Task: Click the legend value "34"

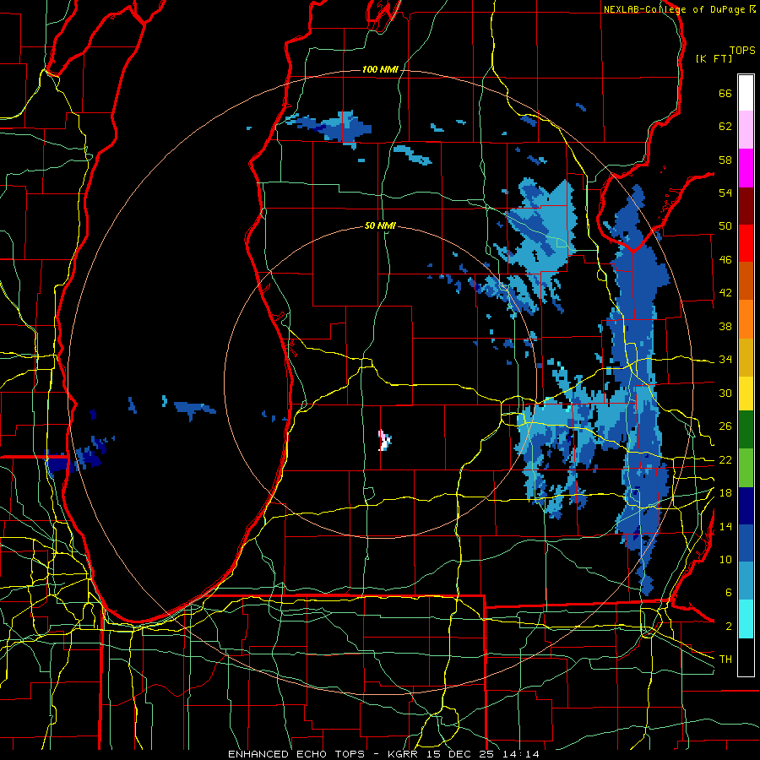Action: pyautogui.click(x=725, y=360)
